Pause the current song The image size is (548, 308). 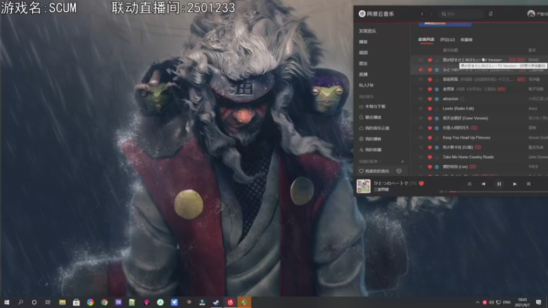click(499, 184)
